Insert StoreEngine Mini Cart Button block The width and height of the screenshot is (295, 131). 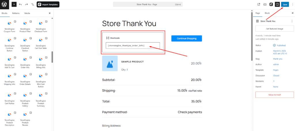41,81
